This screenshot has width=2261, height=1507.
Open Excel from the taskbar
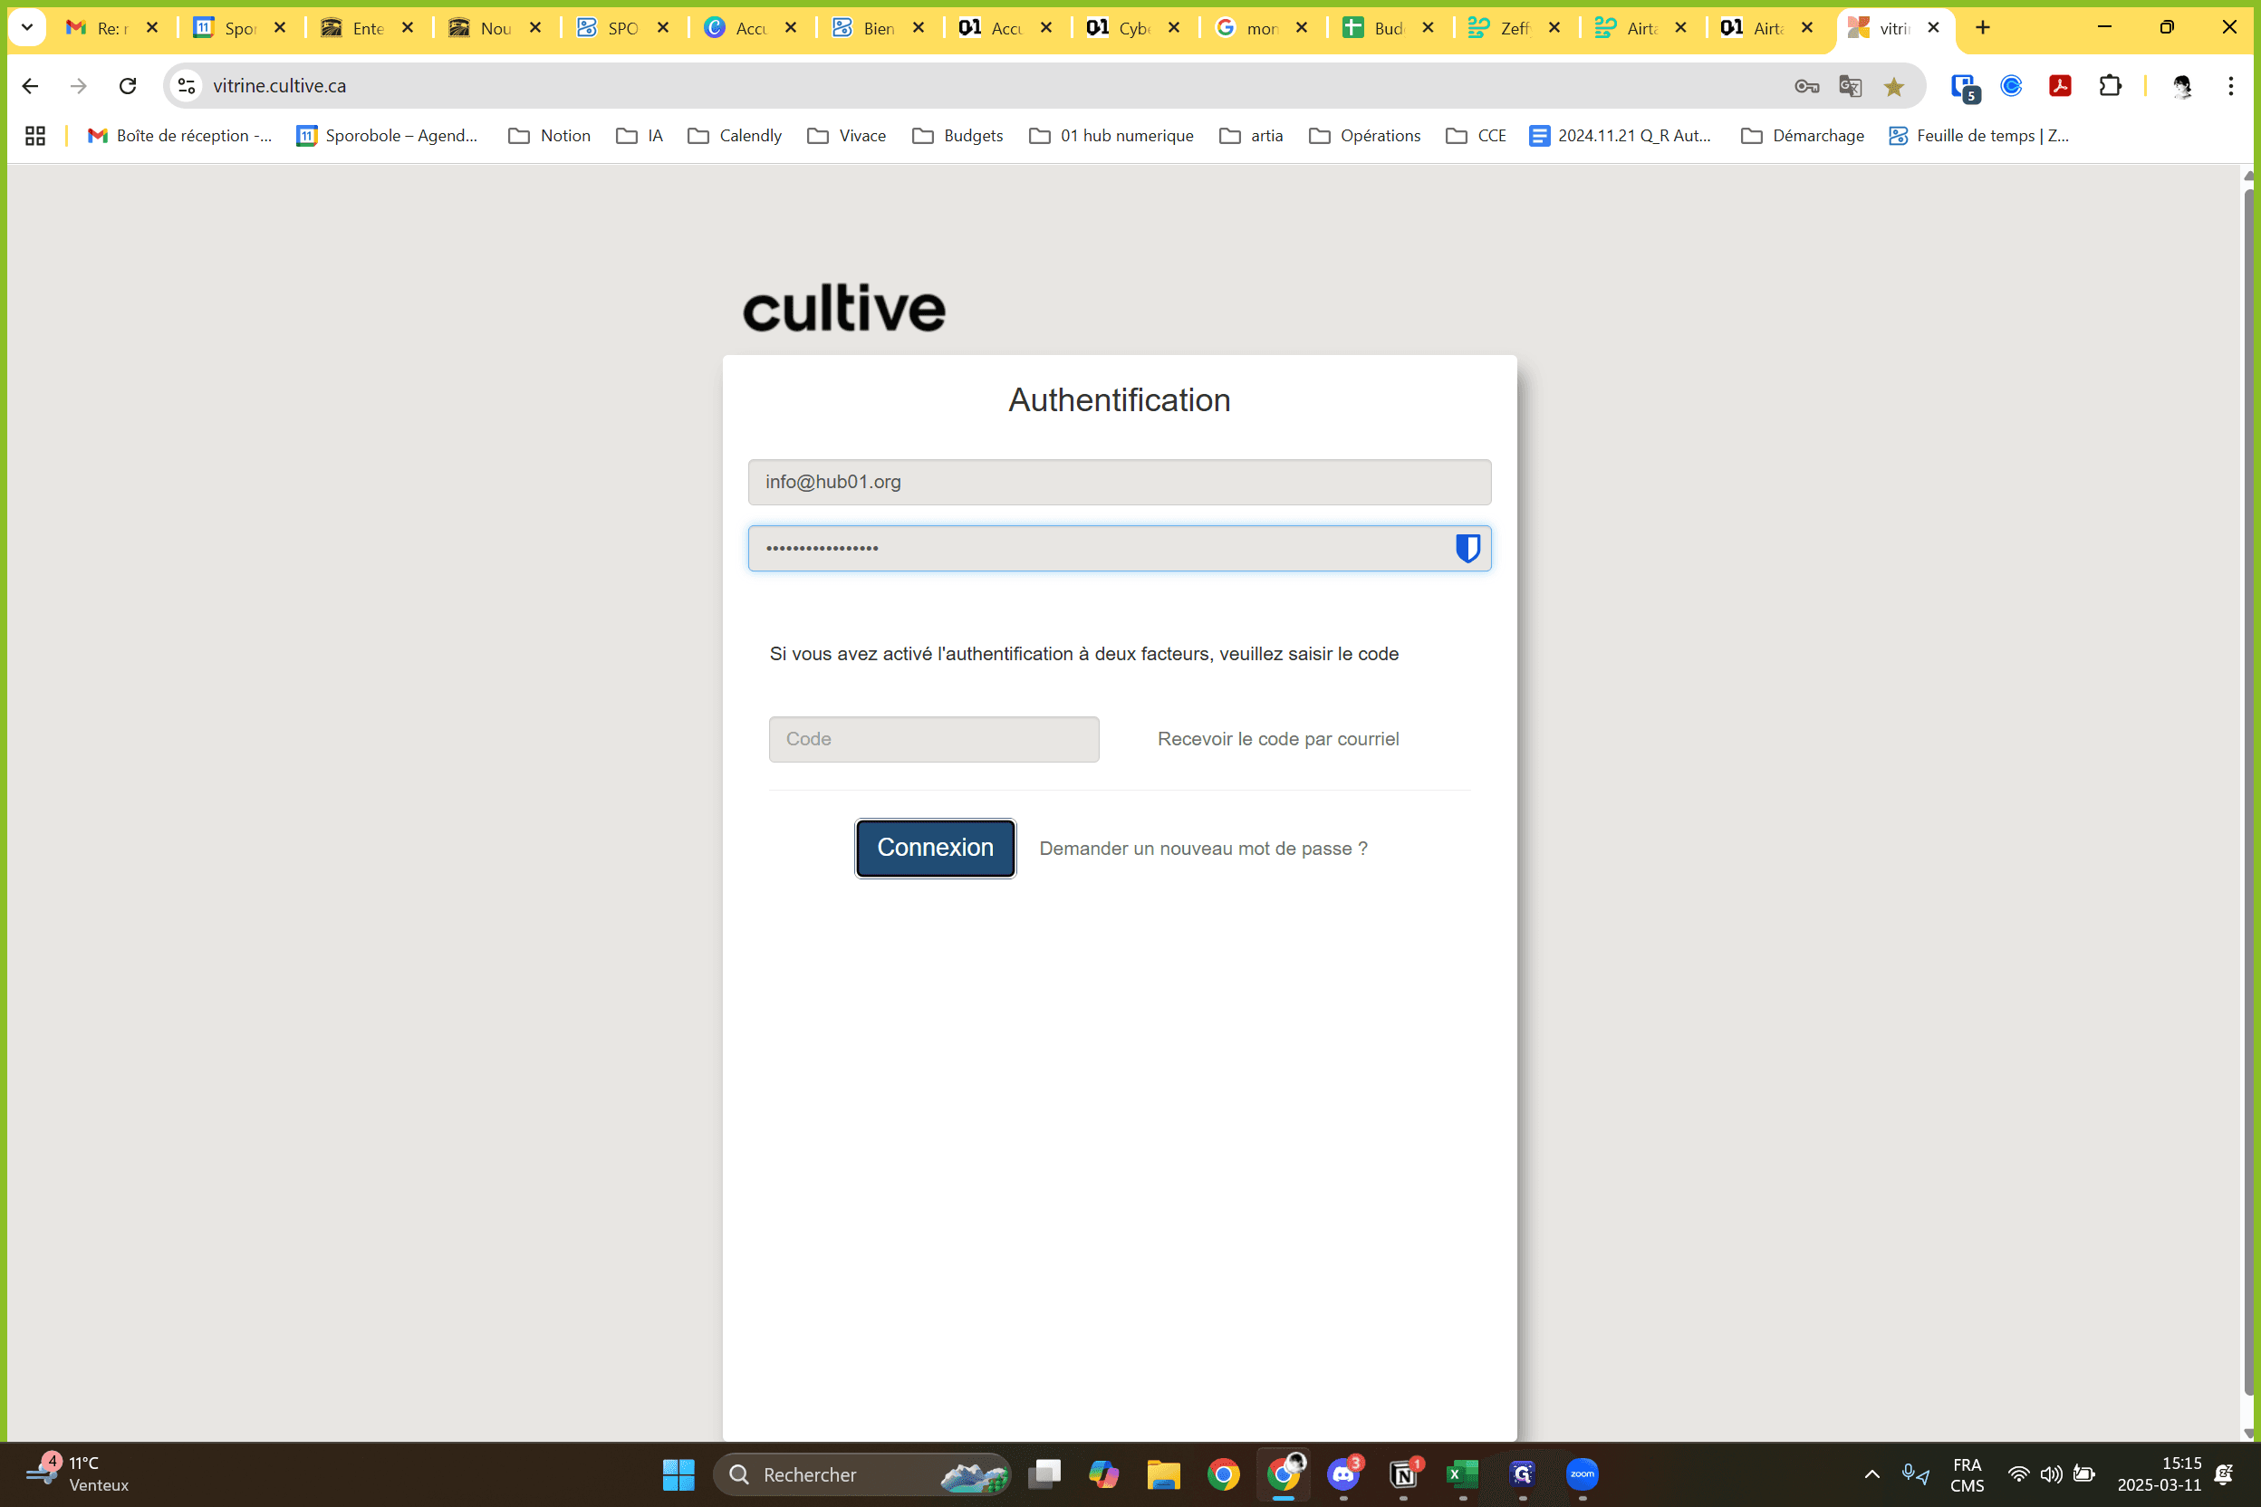point(1462,1474)
